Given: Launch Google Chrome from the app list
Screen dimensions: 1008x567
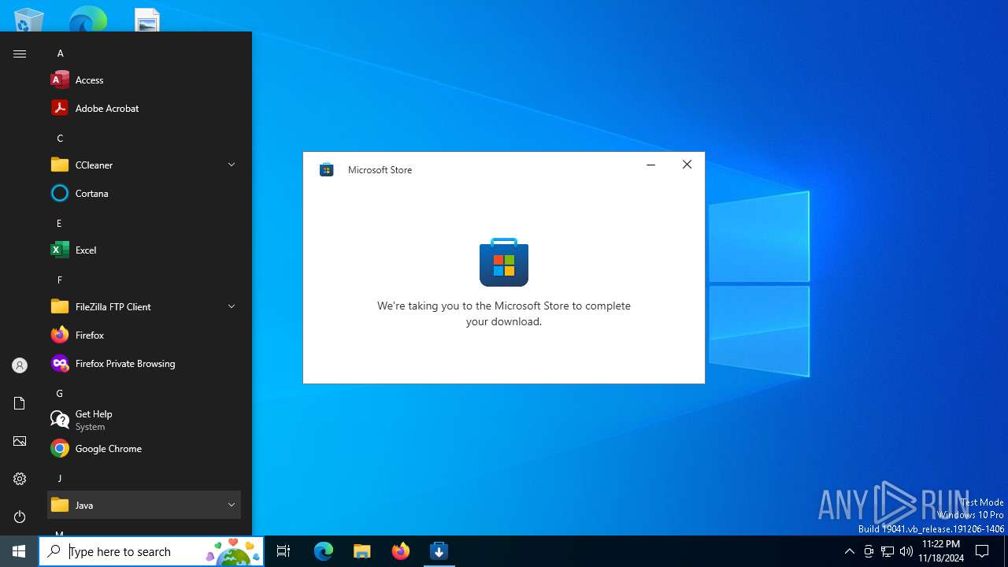Looking at the screenshot, I should pos(144,448).
